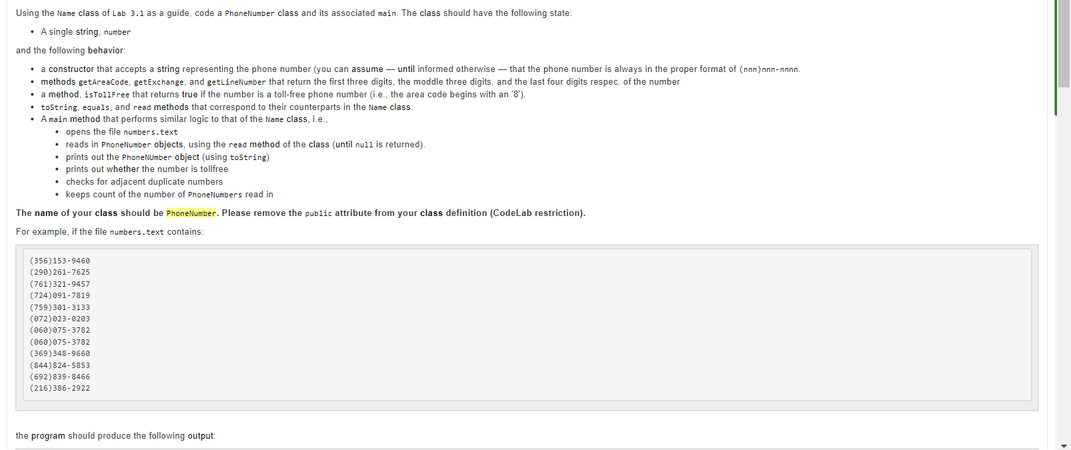
Task: Click the 'checks for adjacent duplicate numbers' bullet
Action: click(144, 182)
